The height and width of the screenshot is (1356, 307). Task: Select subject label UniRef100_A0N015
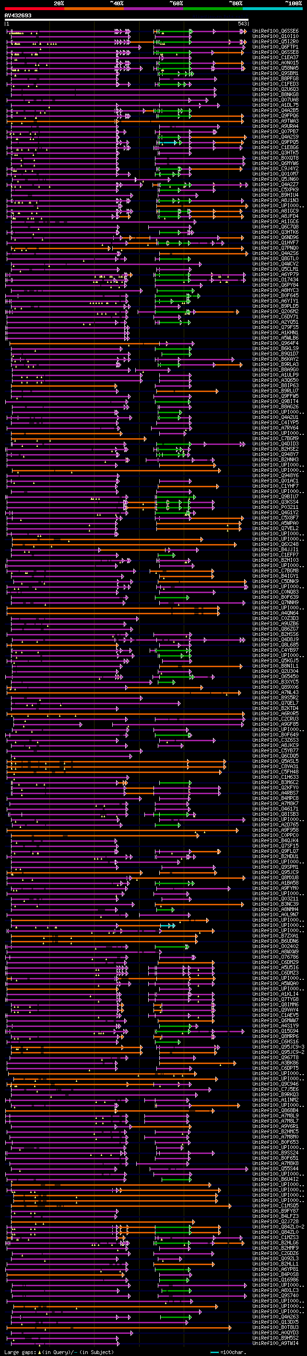tap(275, 63)
